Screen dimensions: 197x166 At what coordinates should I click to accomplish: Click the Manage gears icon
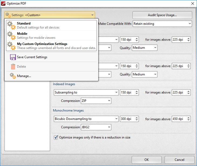[x=13, y=76]
